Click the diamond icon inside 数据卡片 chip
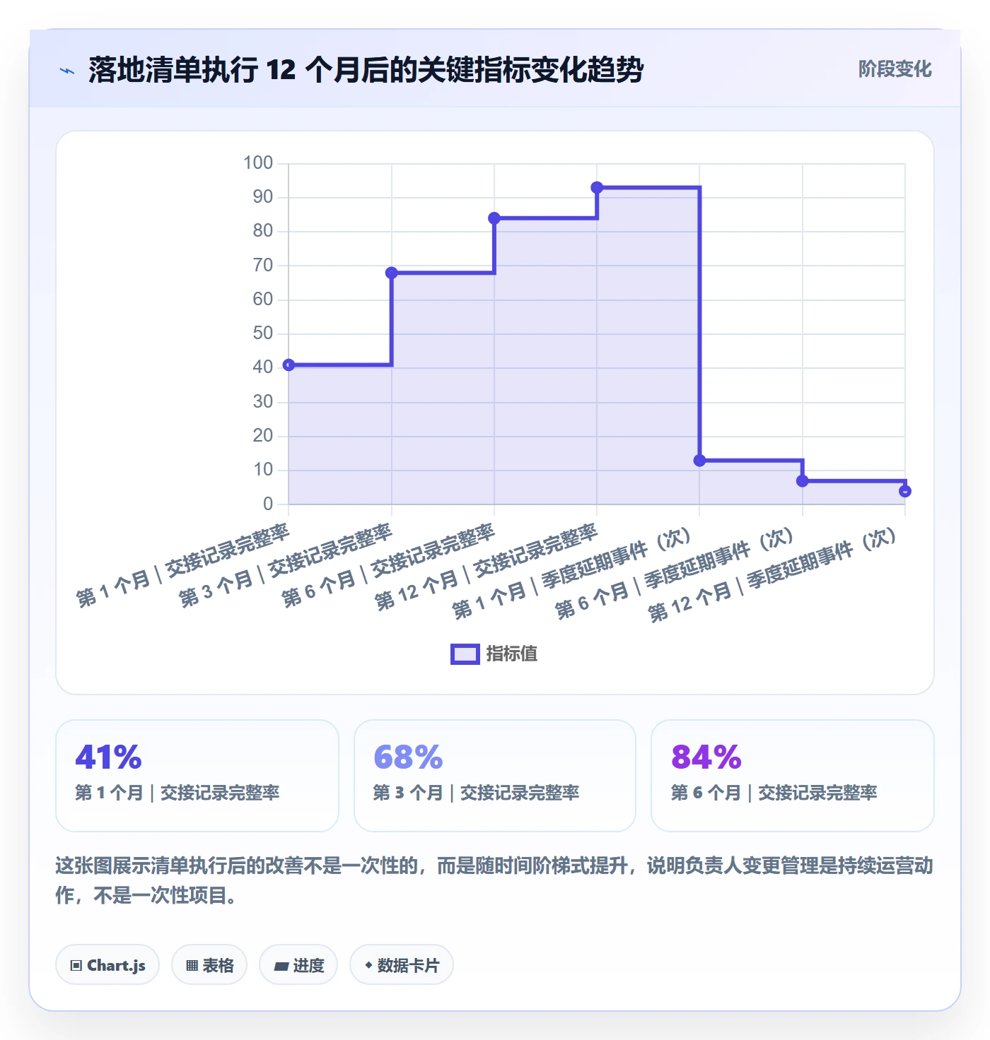The image size is (990, 1040). pyautogui.click(x=368, y=965)
